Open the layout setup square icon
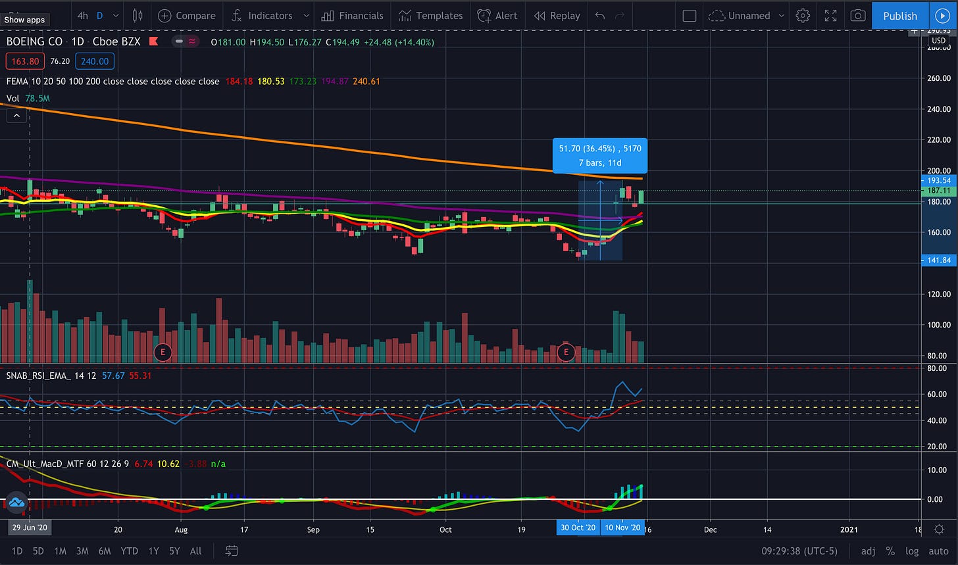This screenshot has width=958, height=565. click(x=690, y=15)
